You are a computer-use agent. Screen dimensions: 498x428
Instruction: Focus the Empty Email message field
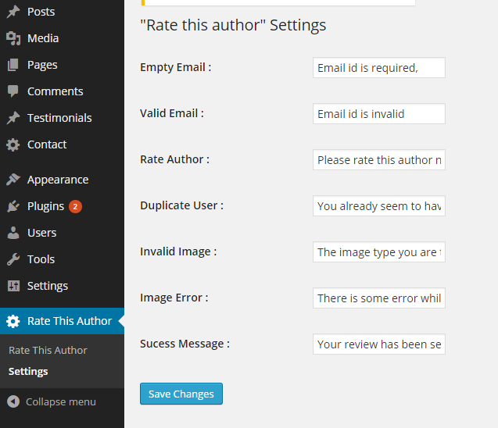point(379,68)
